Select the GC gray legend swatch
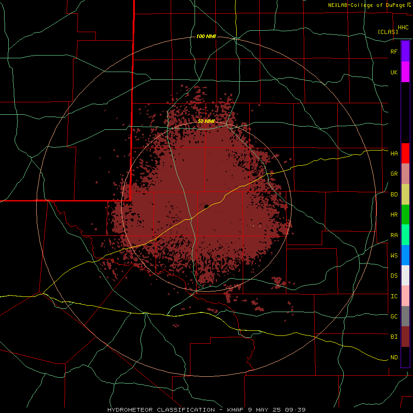Viewport: 413px width, 413px height. 405,316
